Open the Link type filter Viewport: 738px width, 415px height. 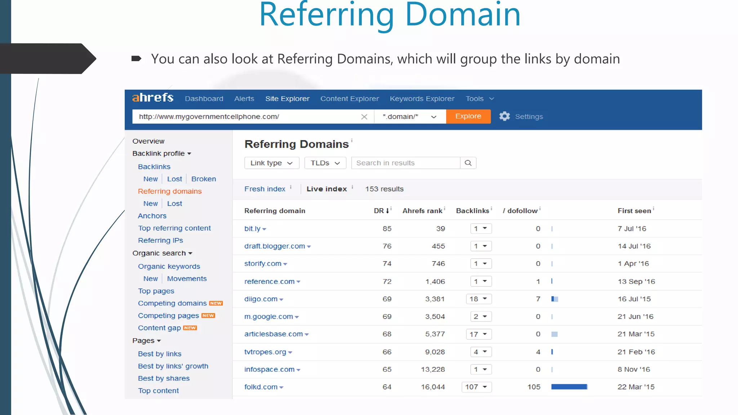[x=272, y=163]
